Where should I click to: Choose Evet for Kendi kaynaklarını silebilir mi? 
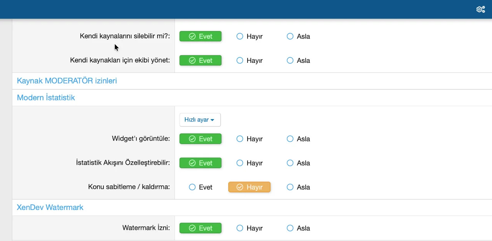pos(200,36)
